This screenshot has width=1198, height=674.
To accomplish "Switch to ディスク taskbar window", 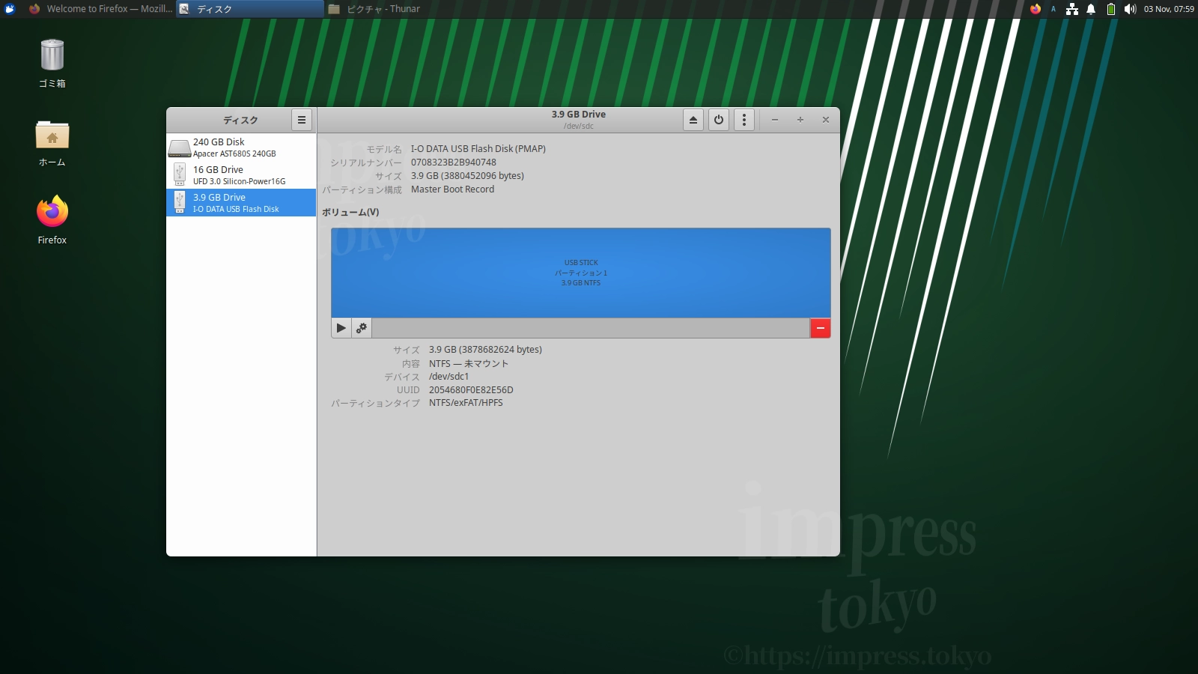I will click(250, 9).
